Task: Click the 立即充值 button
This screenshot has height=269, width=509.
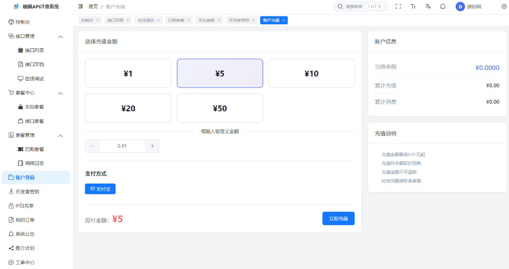Action: click(338, 218)
